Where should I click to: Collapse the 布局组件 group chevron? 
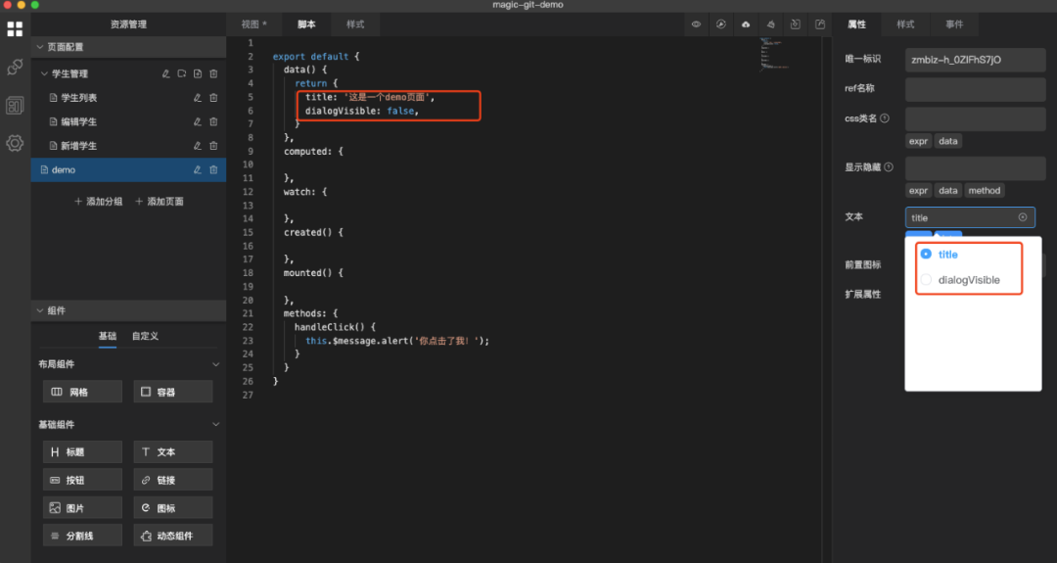(215, 364)
